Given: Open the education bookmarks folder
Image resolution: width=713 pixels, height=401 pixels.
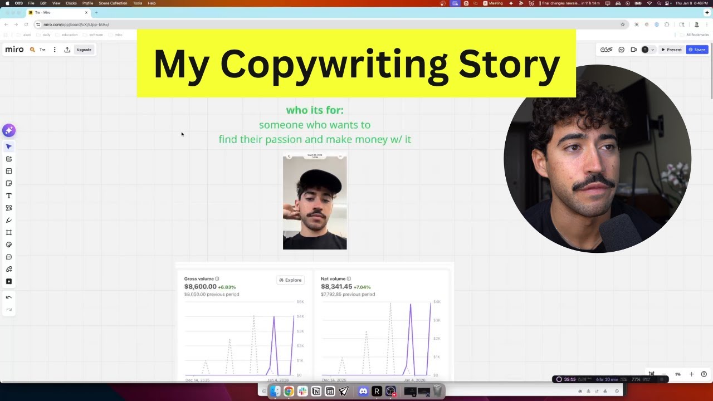Looking at the screenshot, I should click(67, 35).
